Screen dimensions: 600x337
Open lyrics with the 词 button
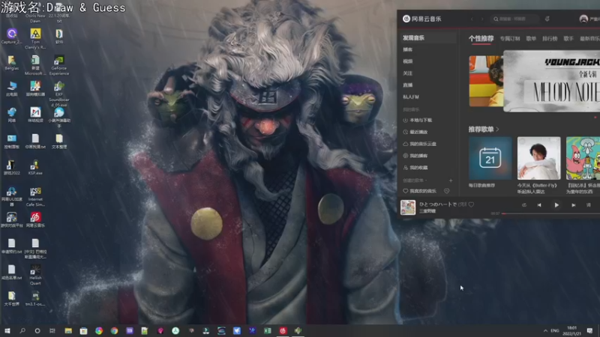tap(589, 205)
